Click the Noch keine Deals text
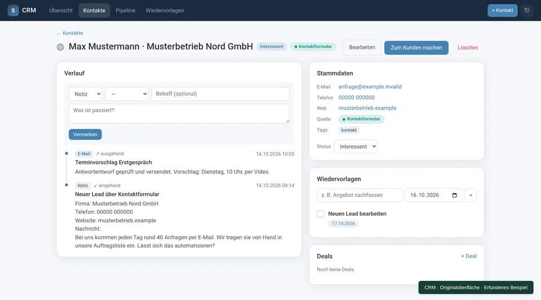Viewport: 541px width, 300px height. [336, 270]
